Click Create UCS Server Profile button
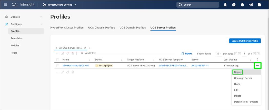 click(x=245, y=41)
